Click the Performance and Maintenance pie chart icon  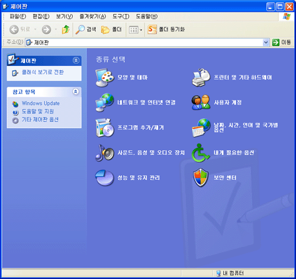[105, 177]
